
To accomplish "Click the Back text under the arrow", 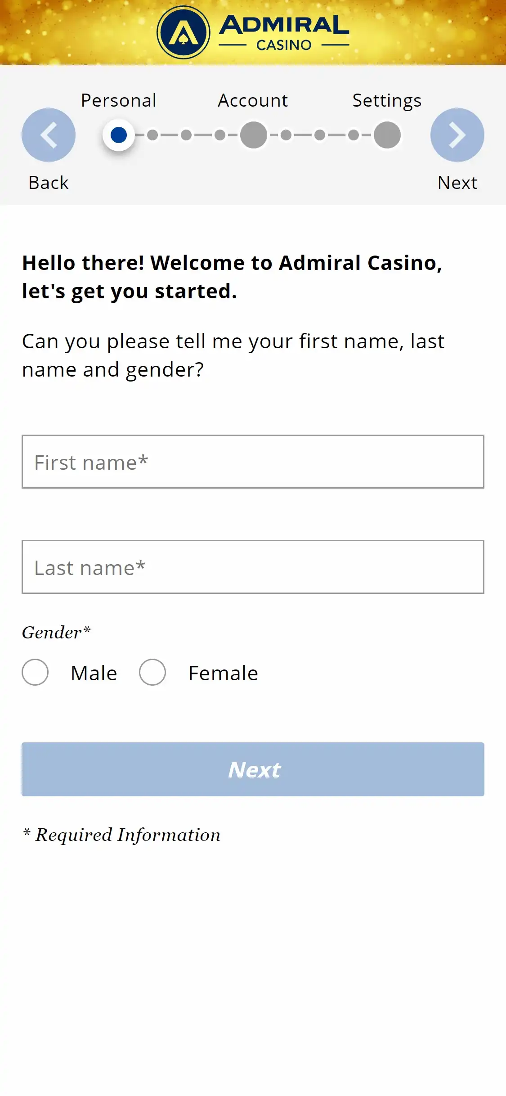I will [x=49, y=183].
